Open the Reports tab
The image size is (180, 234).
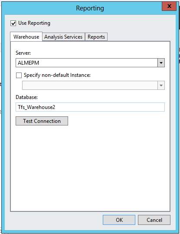click(x=96, y=37)
